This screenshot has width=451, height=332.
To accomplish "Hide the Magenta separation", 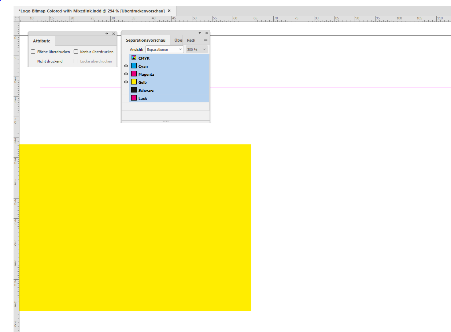I will tap(126, 74).
